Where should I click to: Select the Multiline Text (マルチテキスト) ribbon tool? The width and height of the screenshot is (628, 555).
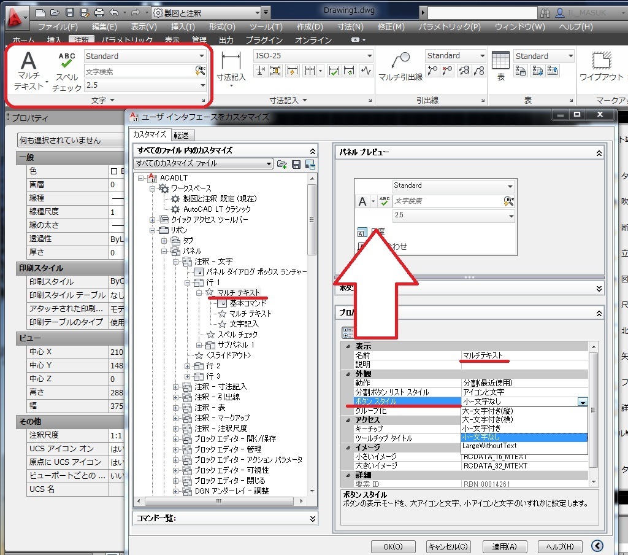28,71
